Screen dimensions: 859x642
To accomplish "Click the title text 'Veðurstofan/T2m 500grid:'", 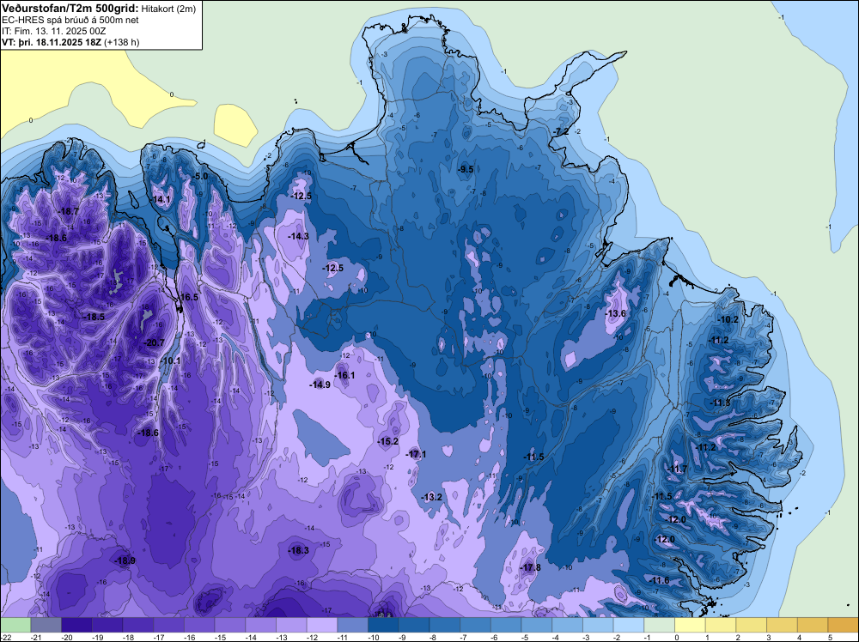I will [70, 9].
